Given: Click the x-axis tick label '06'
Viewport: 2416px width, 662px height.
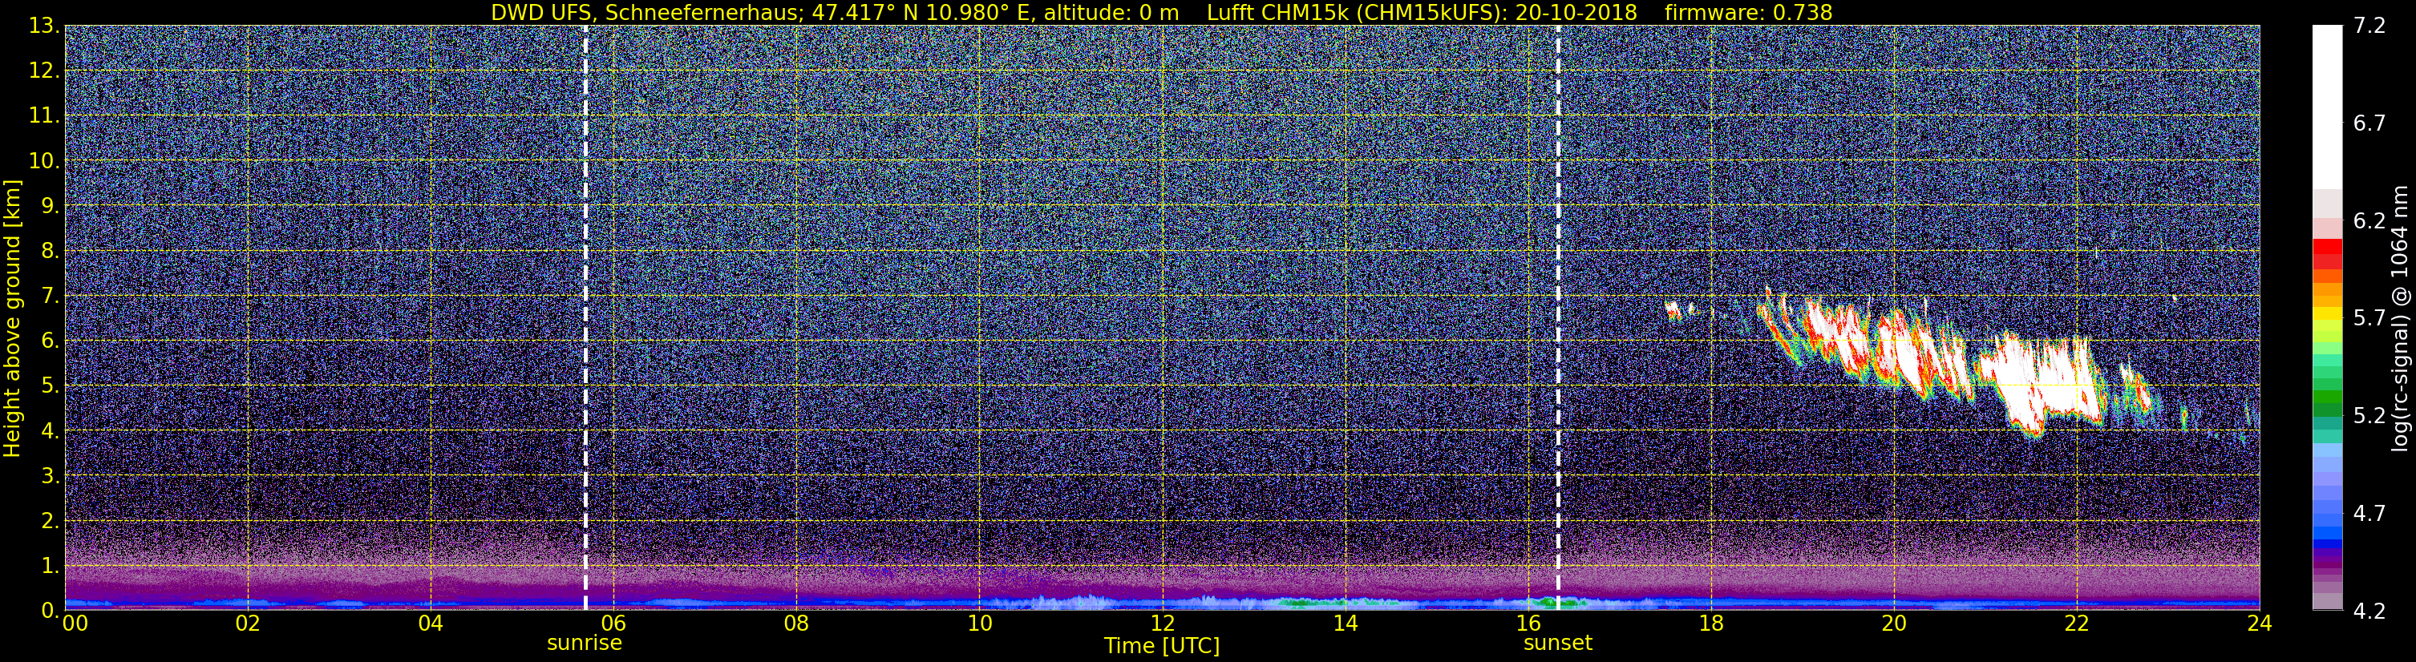Looking at the screenshot, I should coord(613,624).
